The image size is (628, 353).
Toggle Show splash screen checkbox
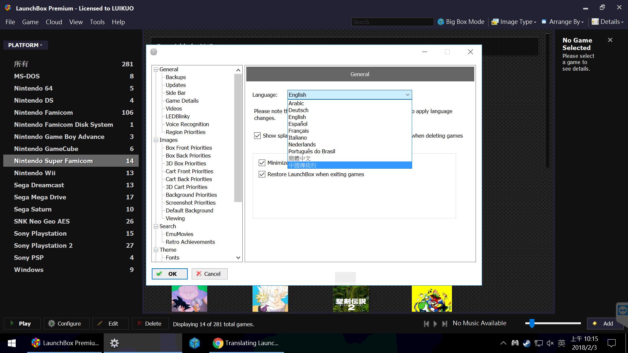[257, 136]
